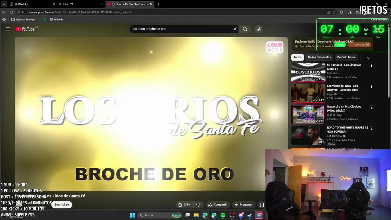The height and width of the screenshot is (220, 391).
Task: Open the YouTube guide hamburger menu
Action: click(8, 29)
